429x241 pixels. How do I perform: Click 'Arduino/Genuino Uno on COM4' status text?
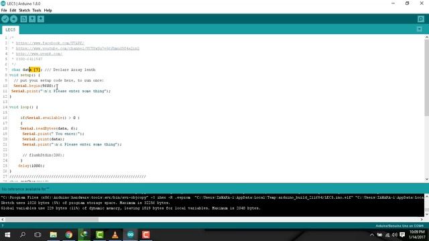pos(400,226)
